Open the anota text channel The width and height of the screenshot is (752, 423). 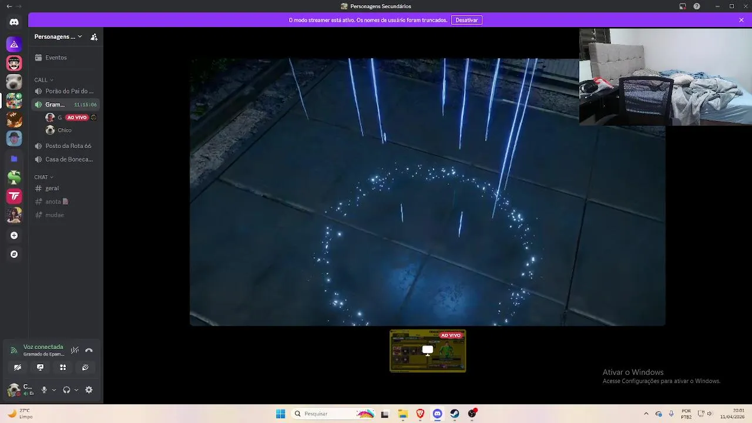coord(66,202)
